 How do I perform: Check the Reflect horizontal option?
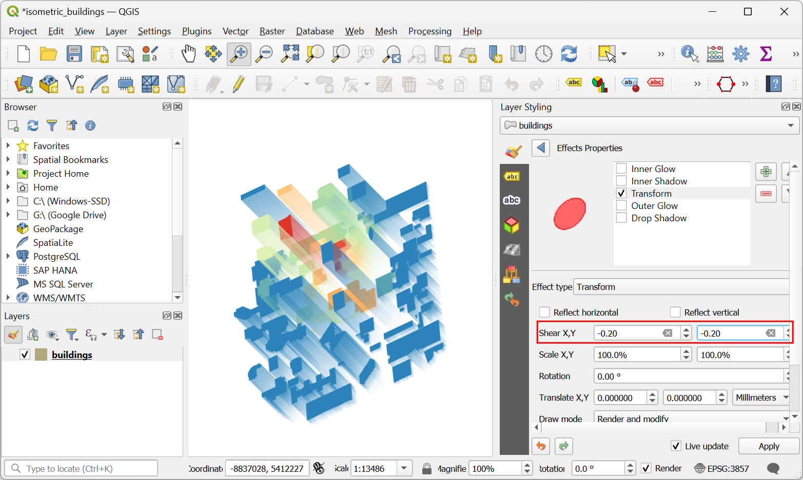point(544,312)
